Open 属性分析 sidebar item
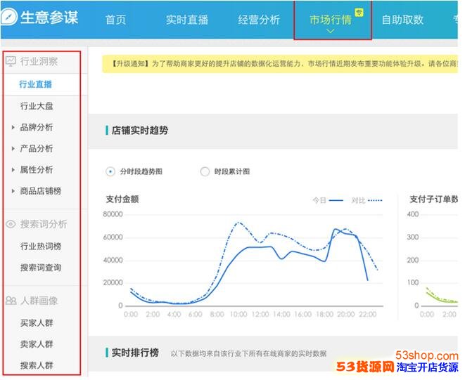This screenshot has height=380, width=465. (x=37, y=170)
